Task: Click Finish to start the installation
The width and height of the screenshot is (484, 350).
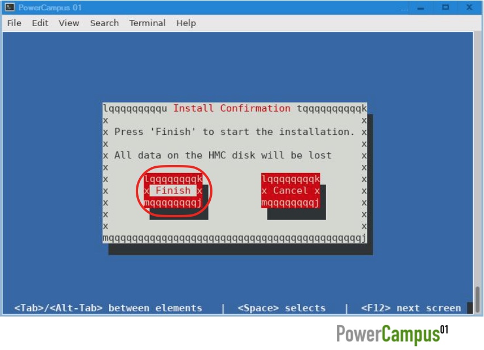Action: 173,191
